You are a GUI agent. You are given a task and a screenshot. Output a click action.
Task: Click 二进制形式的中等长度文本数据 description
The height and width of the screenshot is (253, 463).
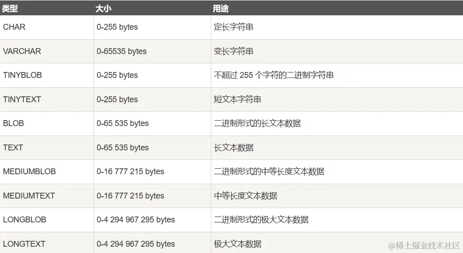pos(269,172)
